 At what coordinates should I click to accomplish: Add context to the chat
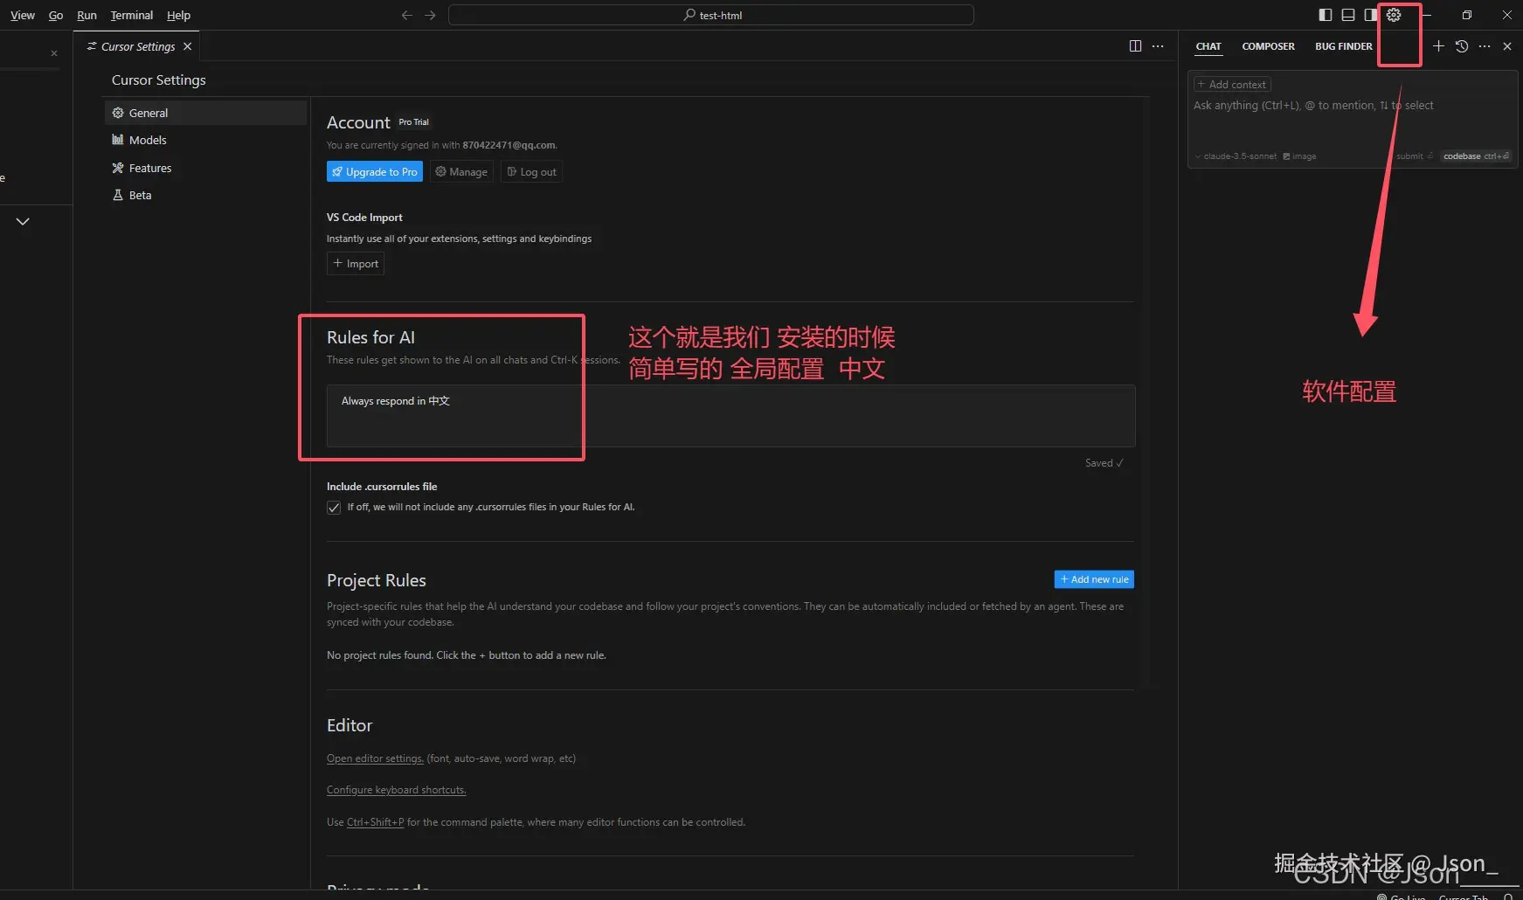pos(1232,85)
